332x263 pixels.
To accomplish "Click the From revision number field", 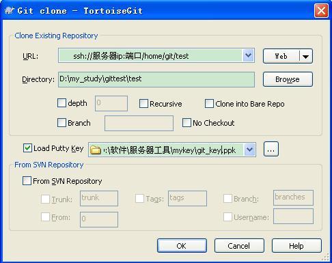I will (x=99, y=219).
